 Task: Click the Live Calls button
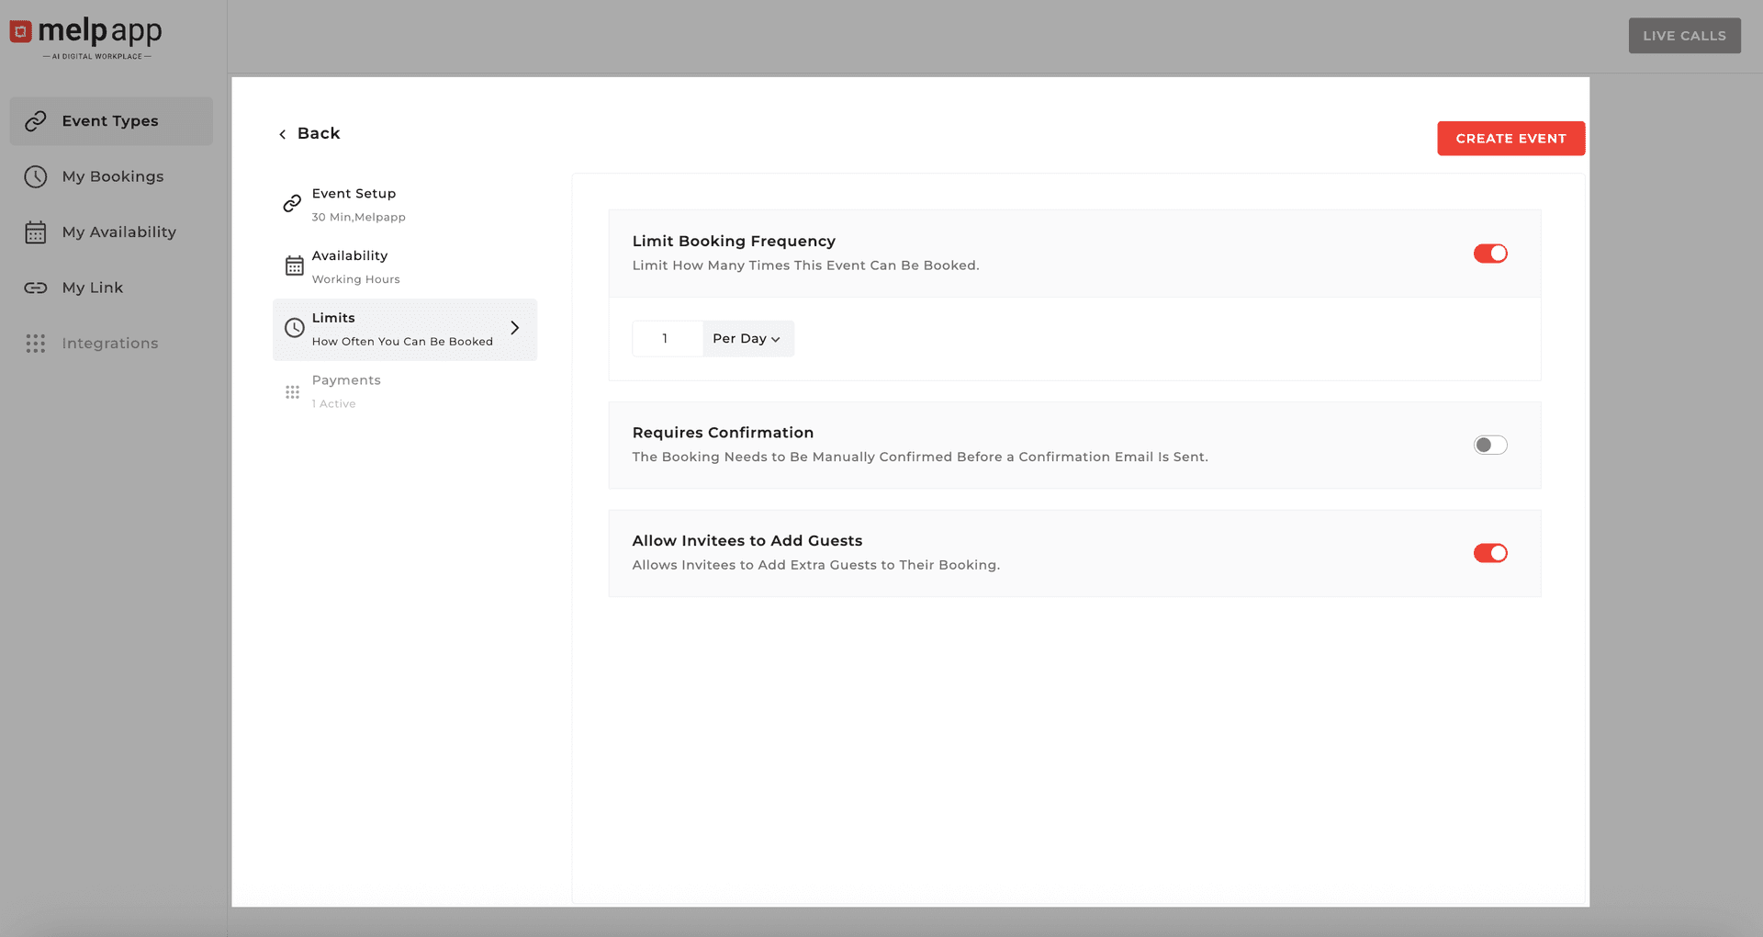coord(1684,36)
